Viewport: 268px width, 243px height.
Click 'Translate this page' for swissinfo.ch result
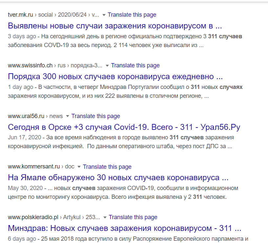click(135, 65)
